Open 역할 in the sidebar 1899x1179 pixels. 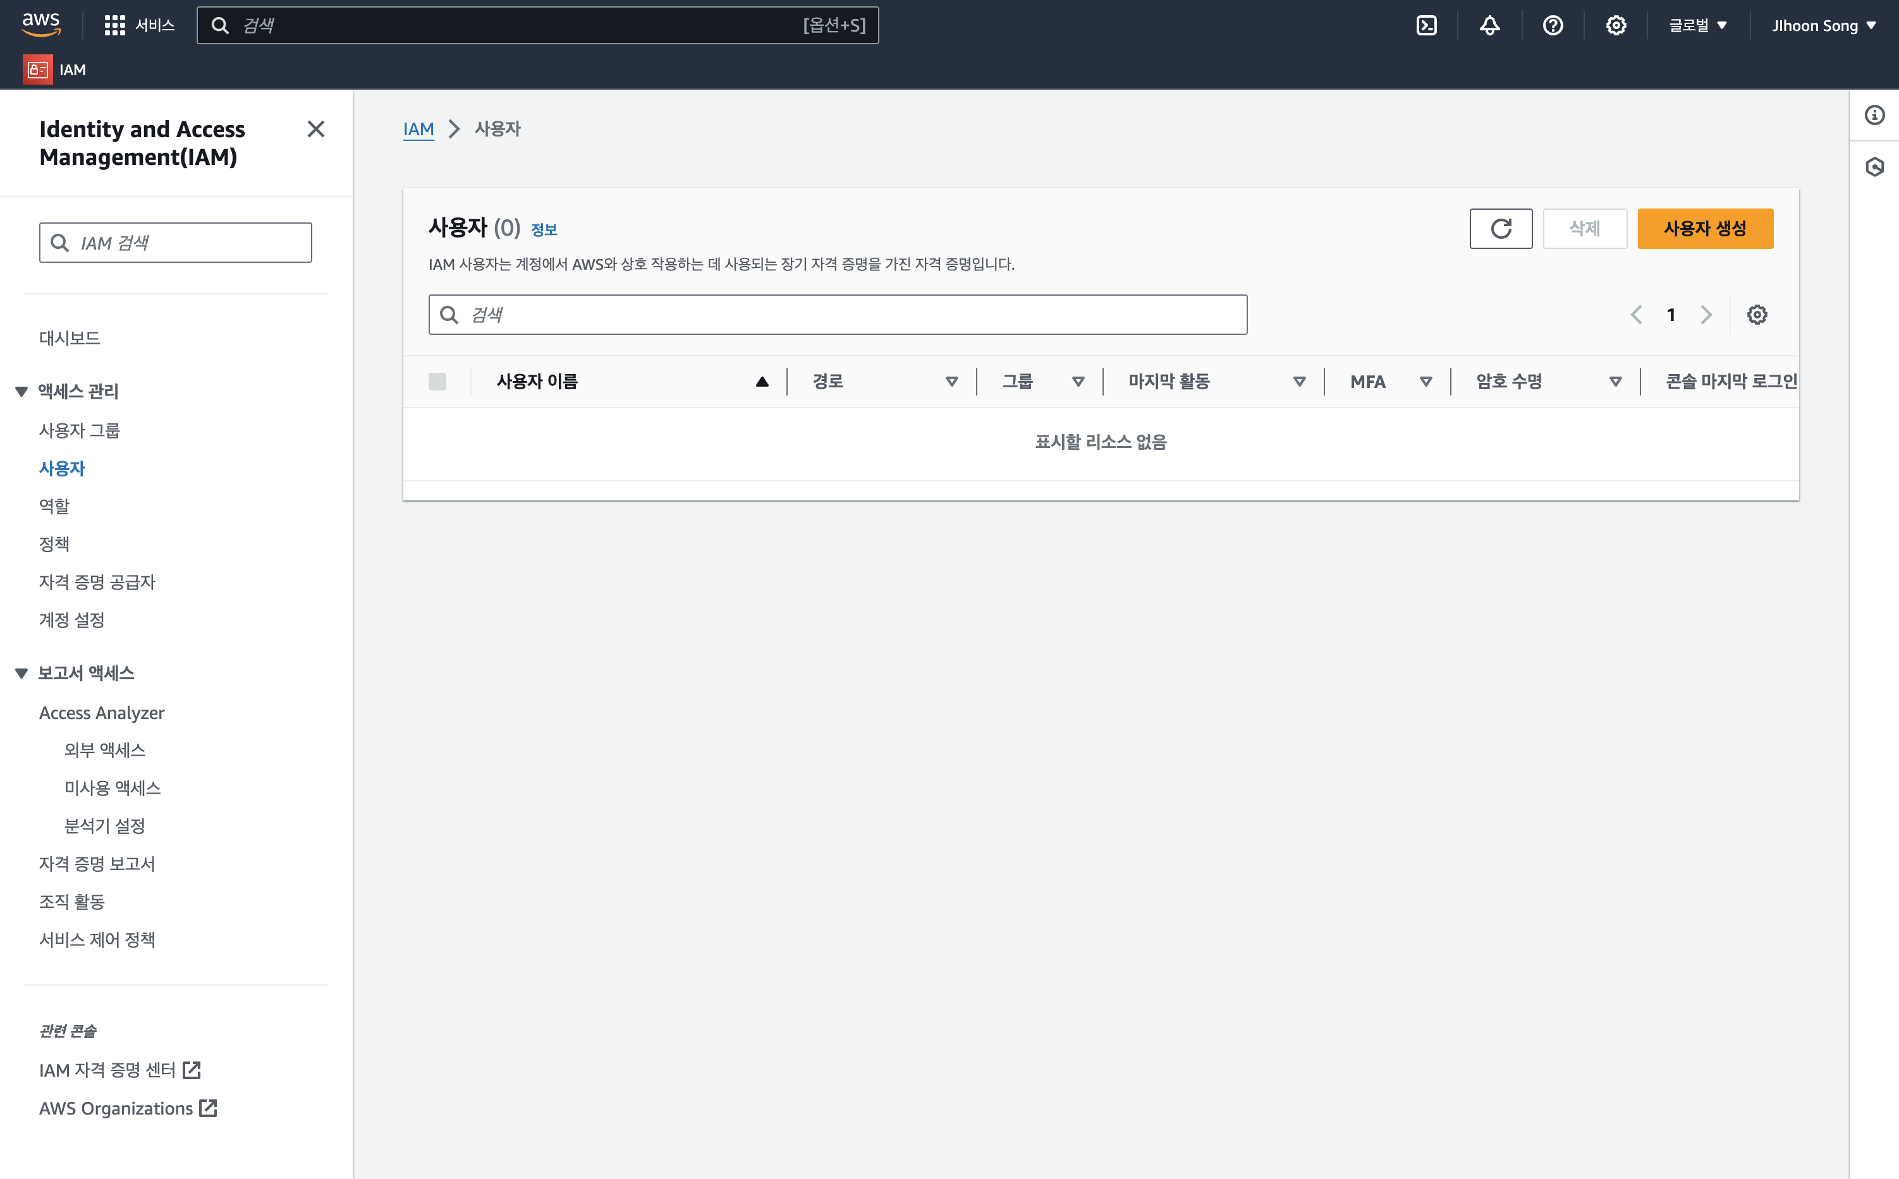[x=54, y=506]
